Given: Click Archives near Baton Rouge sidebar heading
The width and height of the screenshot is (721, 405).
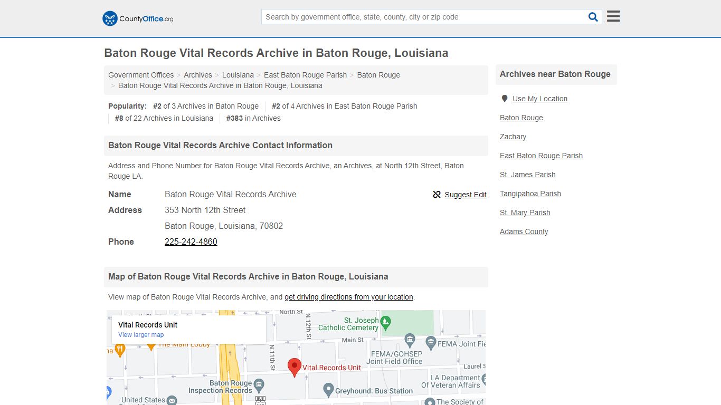Looking at the screenshot, I should click(555, 74).
